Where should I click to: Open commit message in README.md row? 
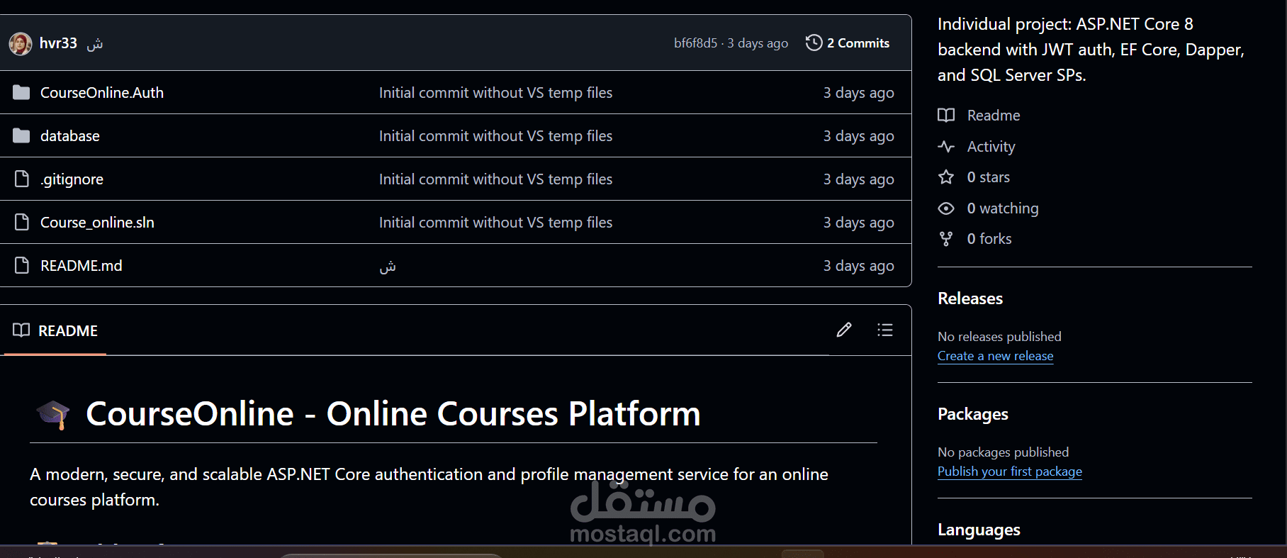[388, 267]
